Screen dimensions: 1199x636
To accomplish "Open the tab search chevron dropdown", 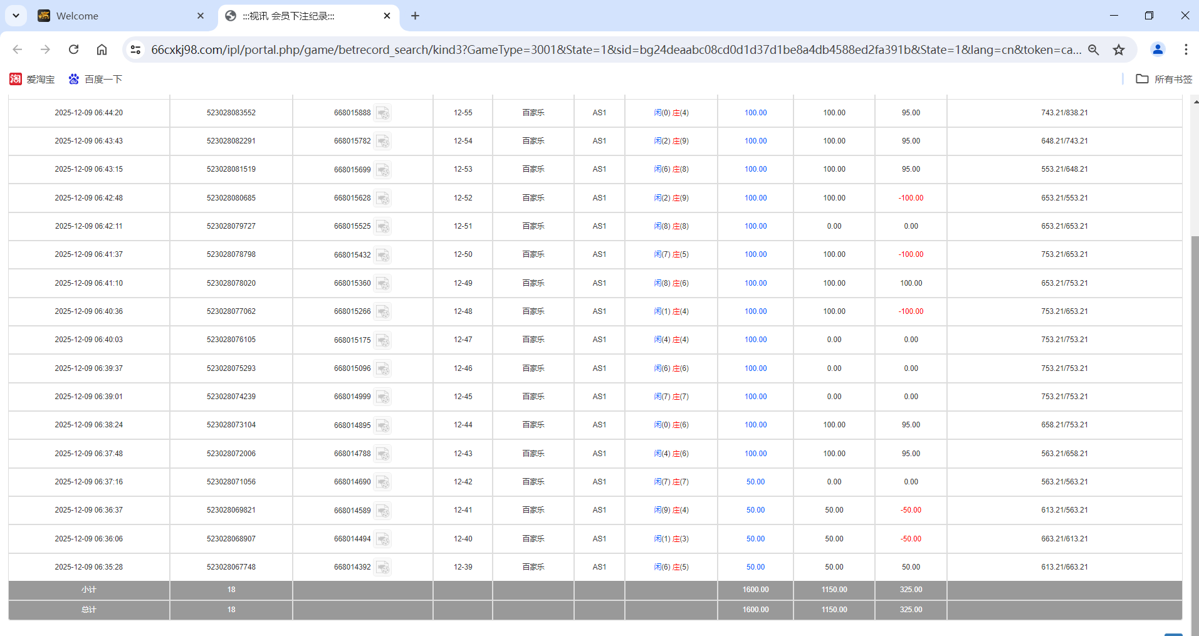I will (x=16, y=16).
